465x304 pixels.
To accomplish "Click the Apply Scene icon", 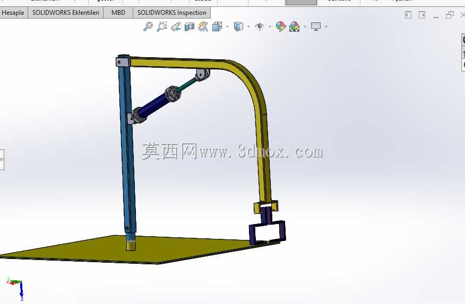I will coord(294,26).
